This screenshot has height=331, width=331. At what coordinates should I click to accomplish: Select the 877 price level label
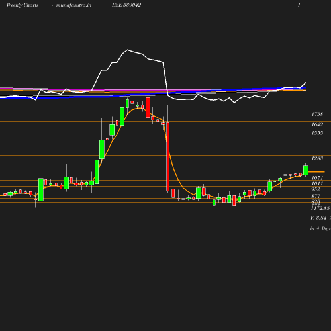pyautogui.click(x=316, y=196)
